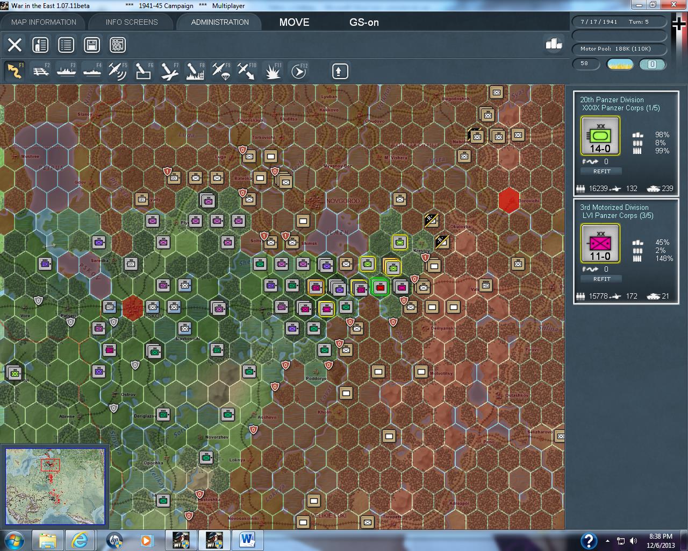Click the 3rd Motorized Division unit counter icon
Viewport: 688px width, 551px height.
pyautogui.click(x=600, y=243)
